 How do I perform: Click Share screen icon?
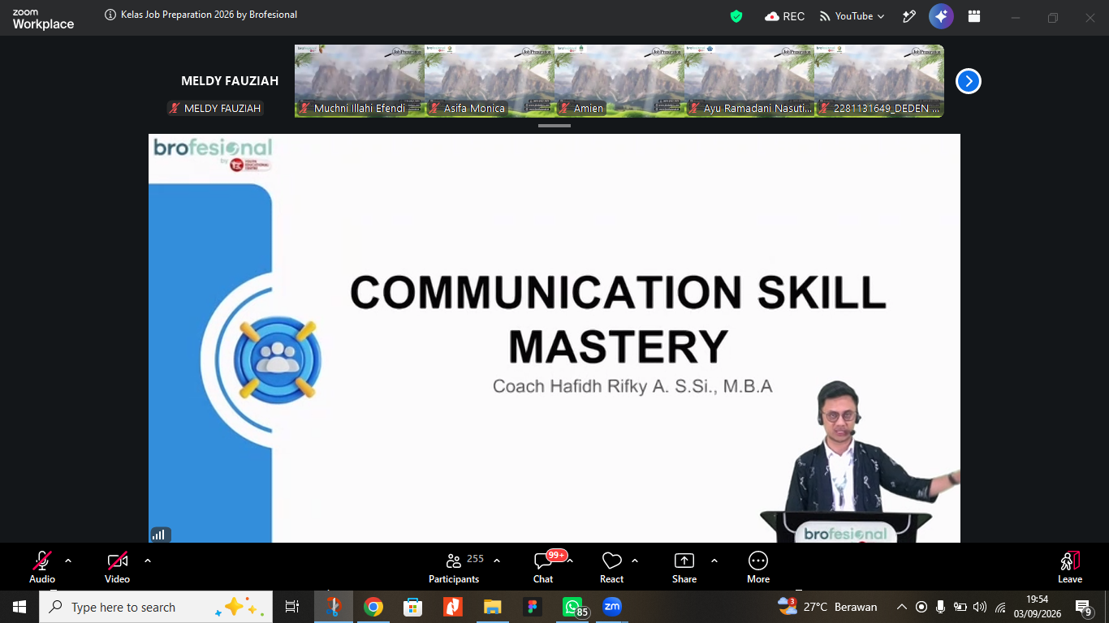[x=684, y=566]
